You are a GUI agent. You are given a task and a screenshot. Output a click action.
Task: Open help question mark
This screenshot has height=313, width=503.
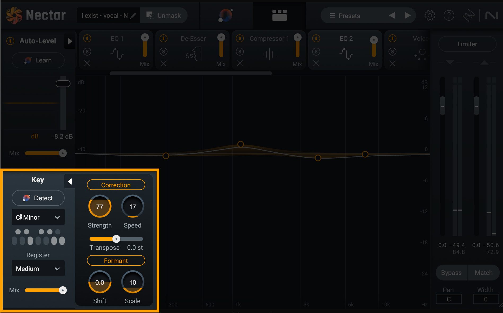449,16
